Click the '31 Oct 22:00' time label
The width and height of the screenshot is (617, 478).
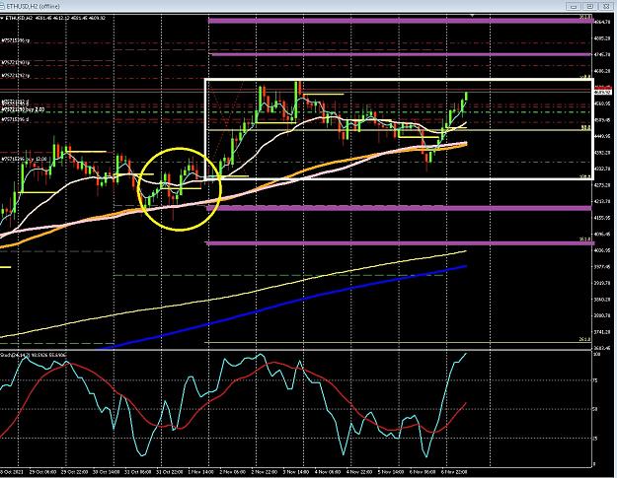click(170, 472)
